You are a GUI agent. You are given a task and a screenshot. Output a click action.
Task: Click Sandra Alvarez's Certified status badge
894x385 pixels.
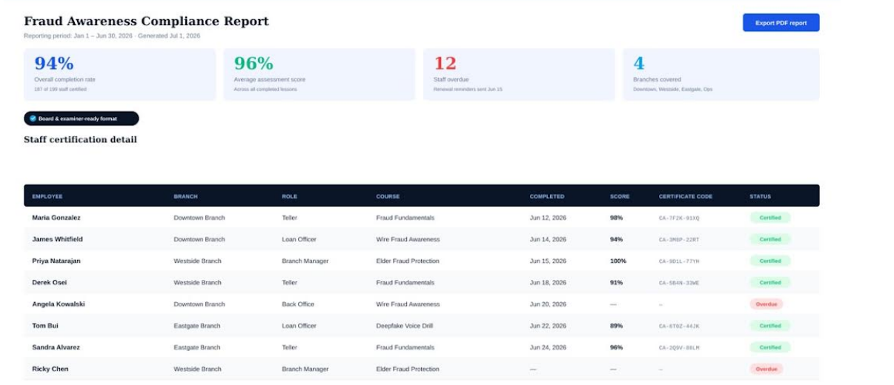point(770,346)
